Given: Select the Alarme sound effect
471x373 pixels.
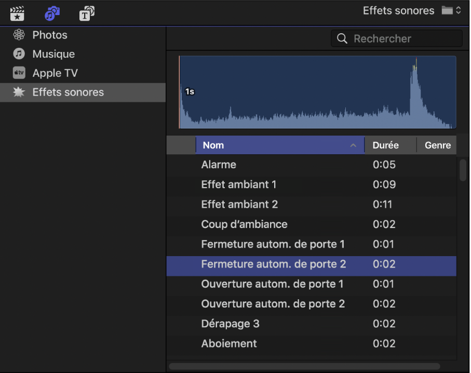Looking at the screenshot, I should click(x=219, y=165).
